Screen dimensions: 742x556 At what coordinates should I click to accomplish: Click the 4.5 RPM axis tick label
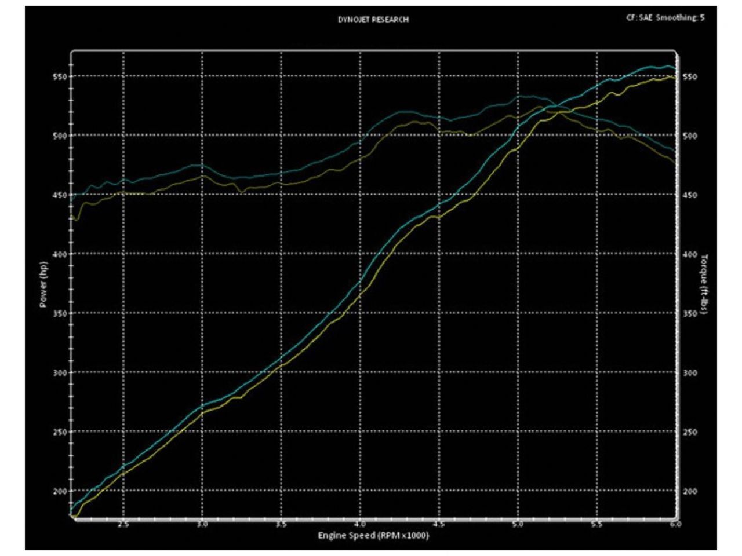[439, 524]
